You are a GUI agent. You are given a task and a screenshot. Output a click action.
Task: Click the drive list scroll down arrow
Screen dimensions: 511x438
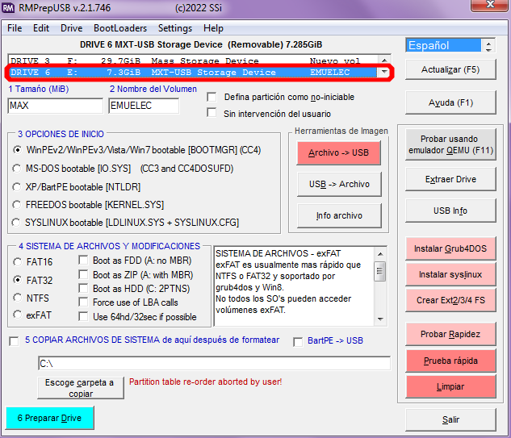pos(384,72)
